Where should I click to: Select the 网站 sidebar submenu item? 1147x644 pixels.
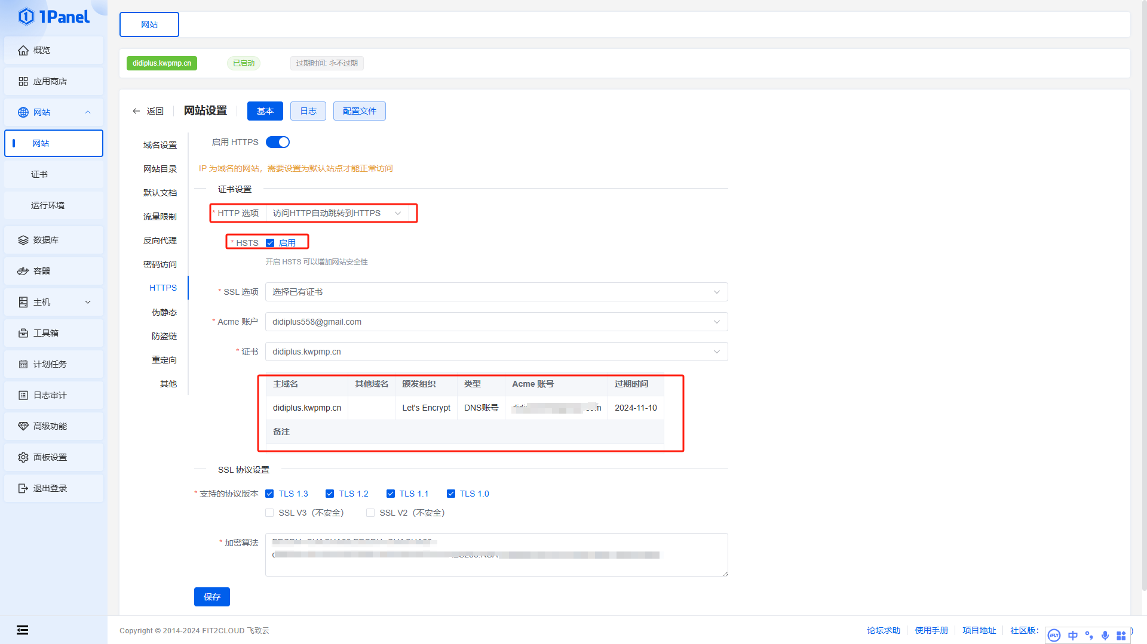tap(54, 143)
